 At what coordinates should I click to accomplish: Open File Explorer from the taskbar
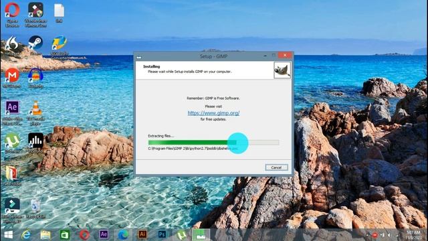45,234
